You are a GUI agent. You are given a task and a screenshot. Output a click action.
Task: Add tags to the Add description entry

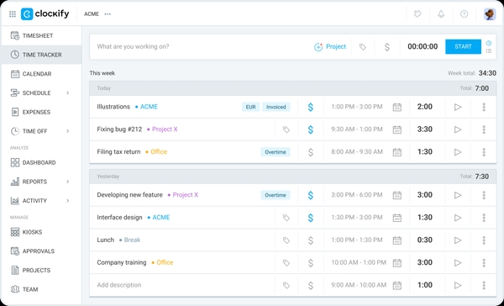tap(286, 286)
